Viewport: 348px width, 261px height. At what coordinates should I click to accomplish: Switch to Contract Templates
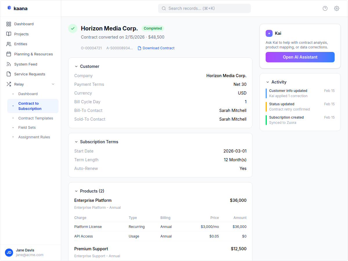click(x=35, y=118)
